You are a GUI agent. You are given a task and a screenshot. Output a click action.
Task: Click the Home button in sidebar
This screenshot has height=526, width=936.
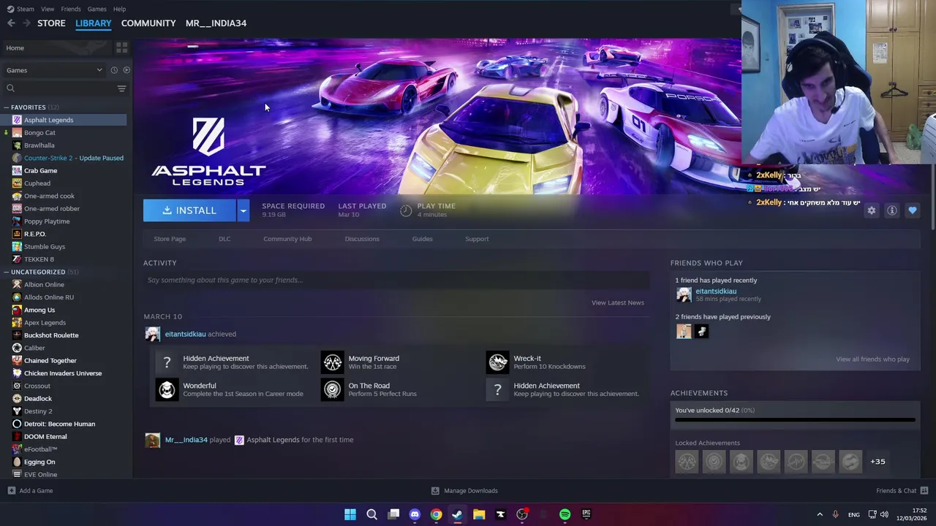pos(15,48)
